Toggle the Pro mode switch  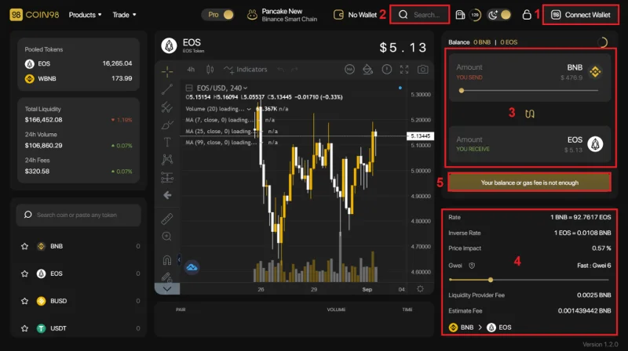click(x=218, y=15)
